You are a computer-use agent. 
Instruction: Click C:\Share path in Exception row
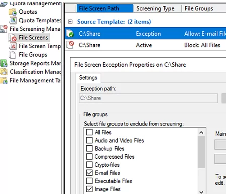(89, 34)
